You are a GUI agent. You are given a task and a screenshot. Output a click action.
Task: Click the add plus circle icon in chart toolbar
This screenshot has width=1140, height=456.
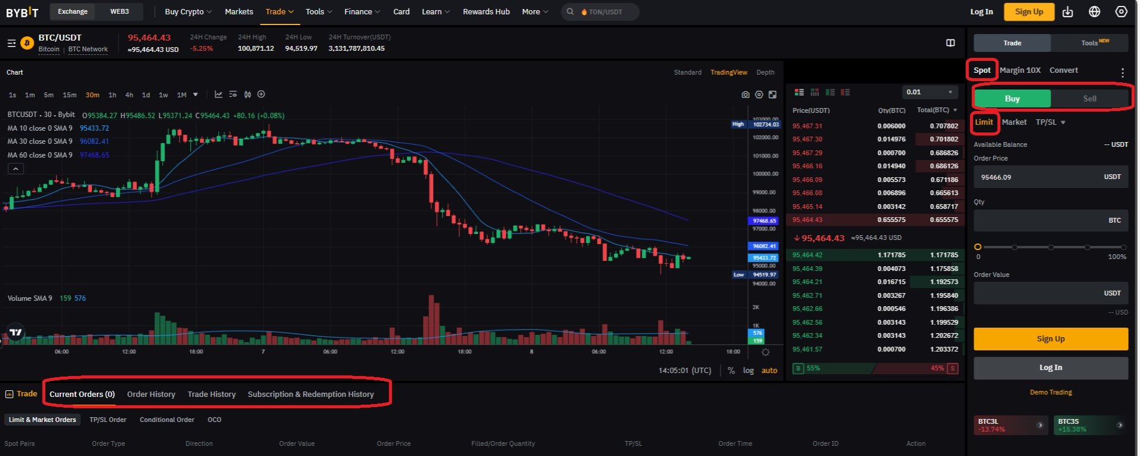pyautogui.click(x=261, y=94)
